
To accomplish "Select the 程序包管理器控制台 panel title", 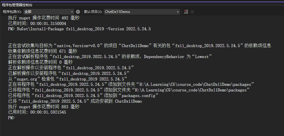I will pos(17,5).
